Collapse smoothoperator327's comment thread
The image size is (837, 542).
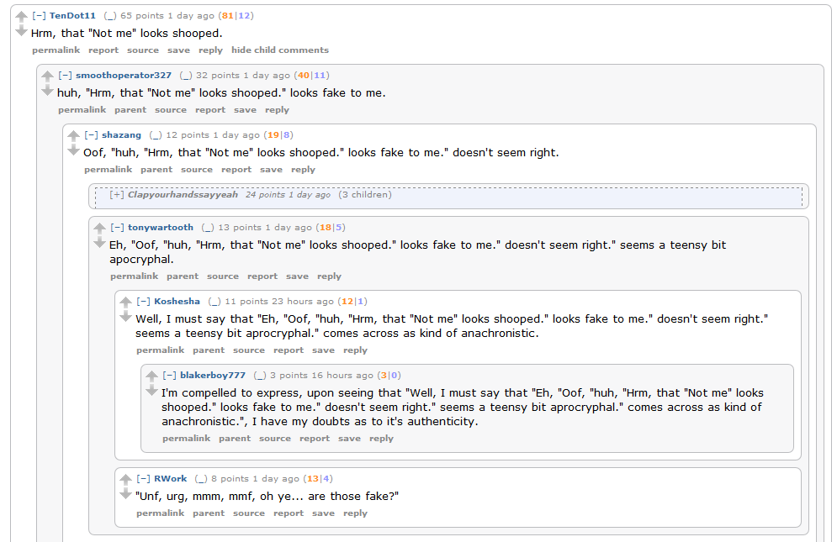(x=66, y=76)
